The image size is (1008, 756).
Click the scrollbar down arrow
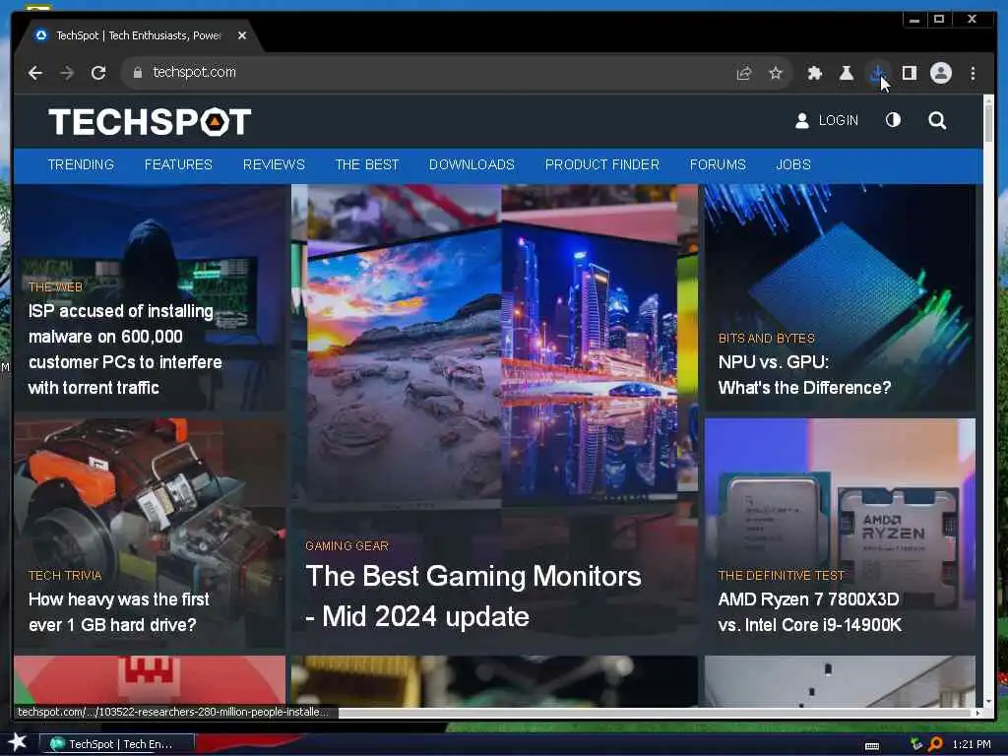pyautogui.click(x=988, y=702)
